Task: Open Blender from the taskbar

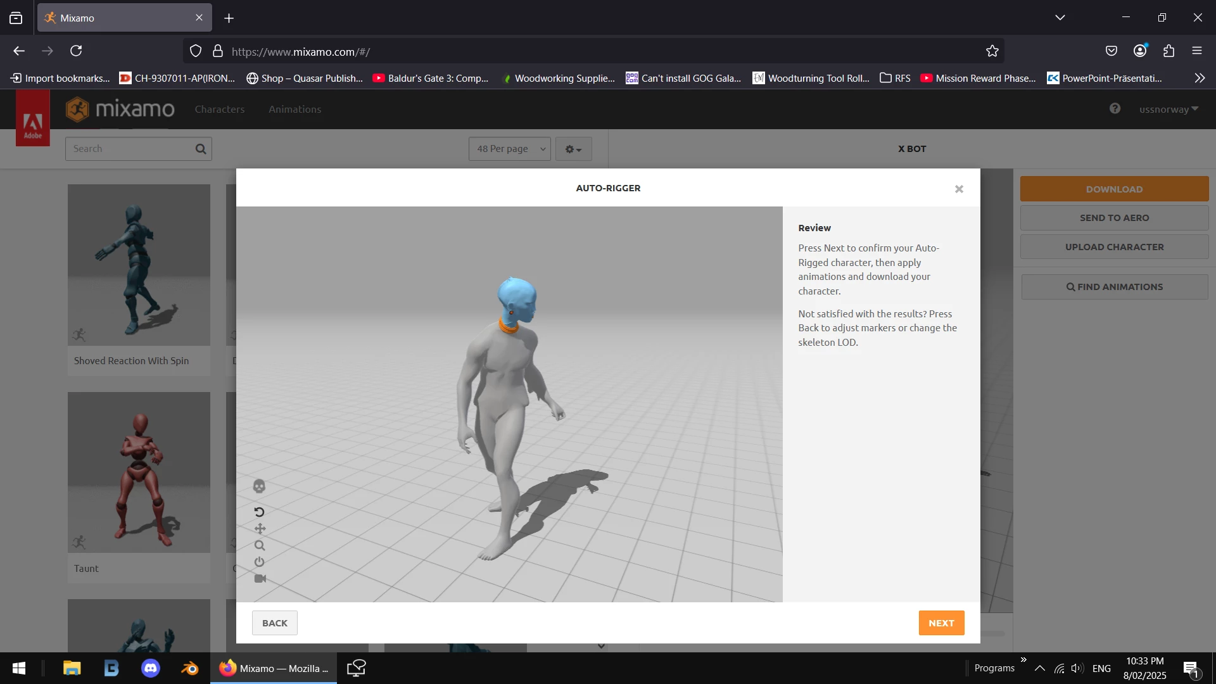Action: point(189,668)
